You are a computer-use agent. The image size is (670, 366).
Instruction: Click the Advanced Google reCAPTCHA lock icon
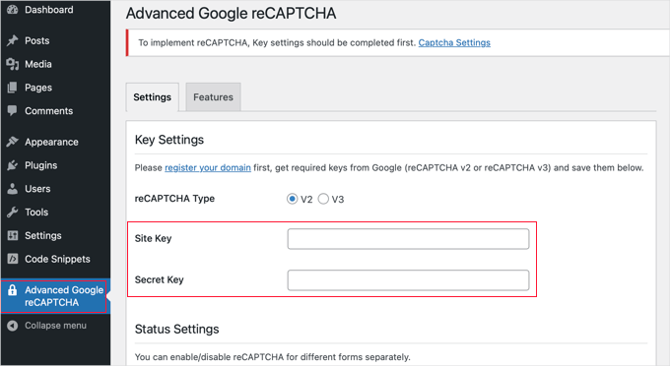click(13, 290)
